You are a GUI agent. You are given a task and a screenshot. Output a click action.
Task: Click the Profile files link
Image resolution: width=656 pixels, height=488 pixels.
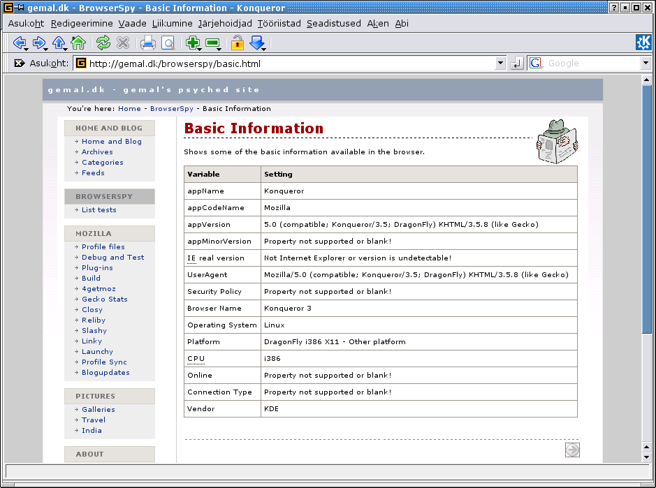click(103, 246)
